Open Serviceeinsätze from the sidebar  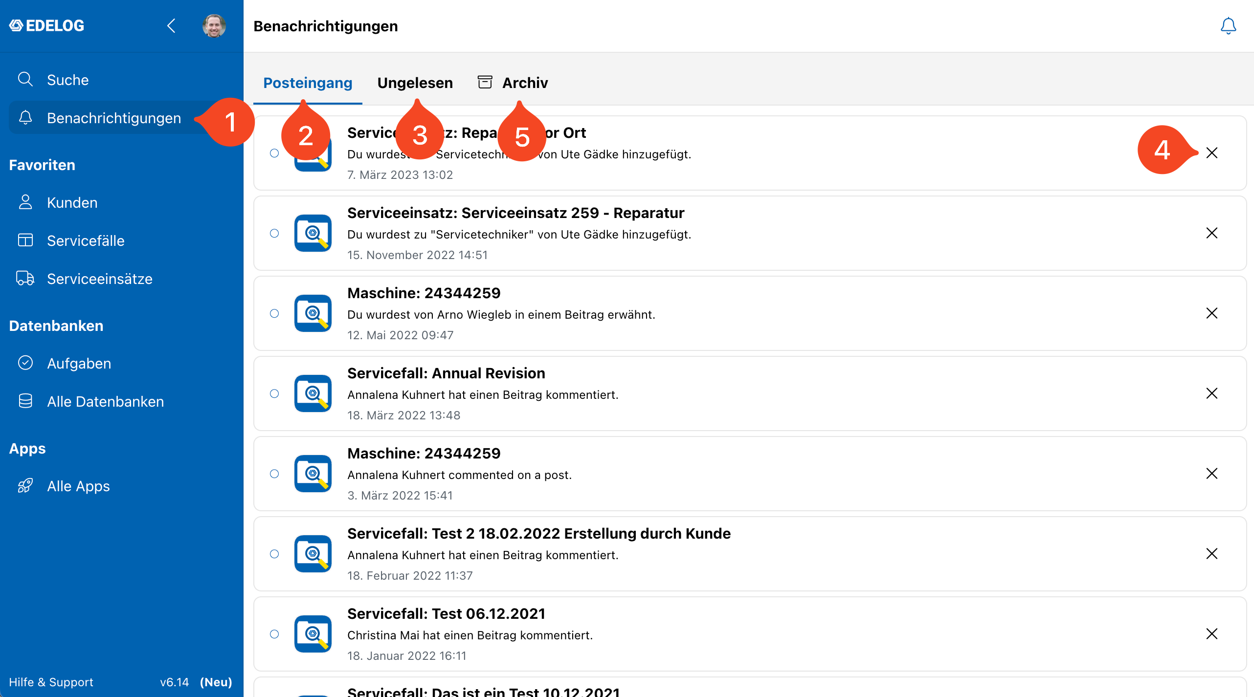click(122, 279)
